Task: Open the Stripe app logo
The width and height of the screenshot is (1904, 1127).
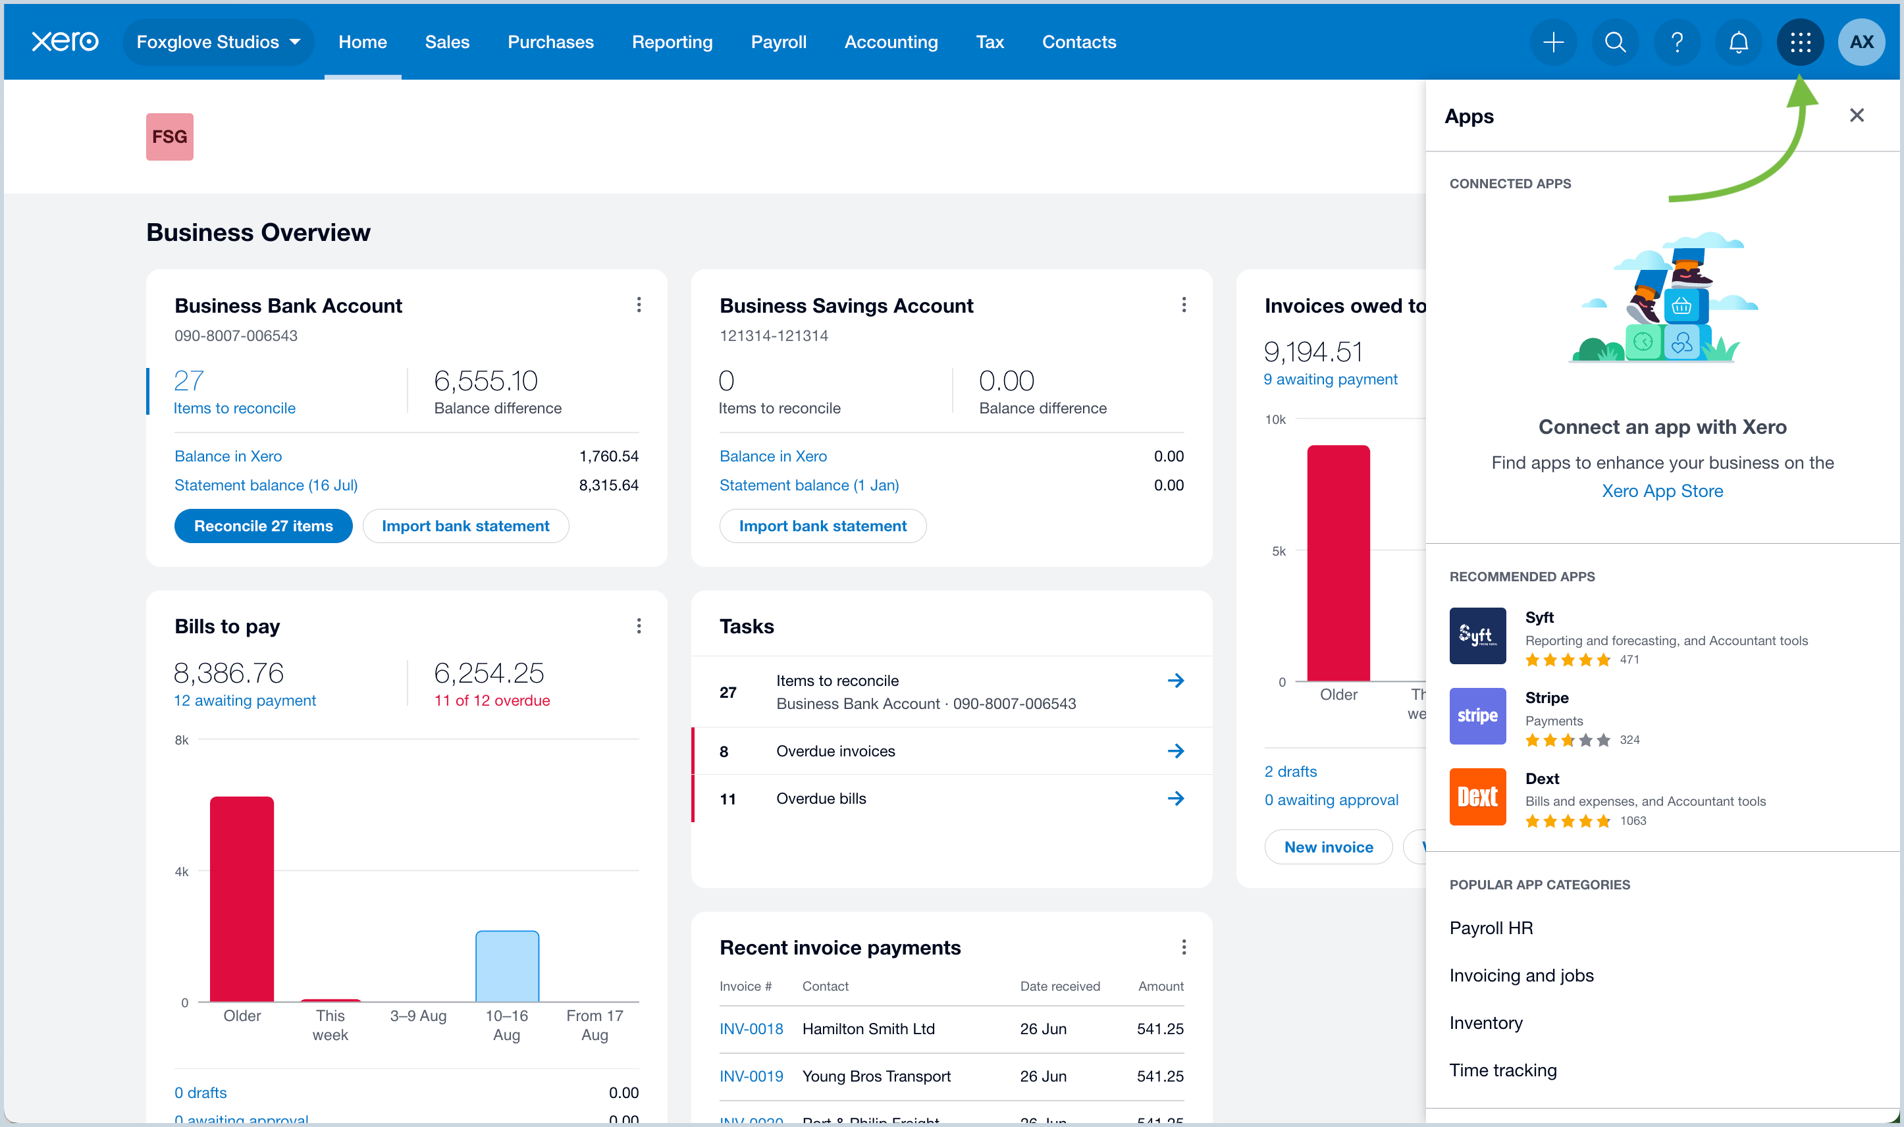Action: pos(1477,716)
